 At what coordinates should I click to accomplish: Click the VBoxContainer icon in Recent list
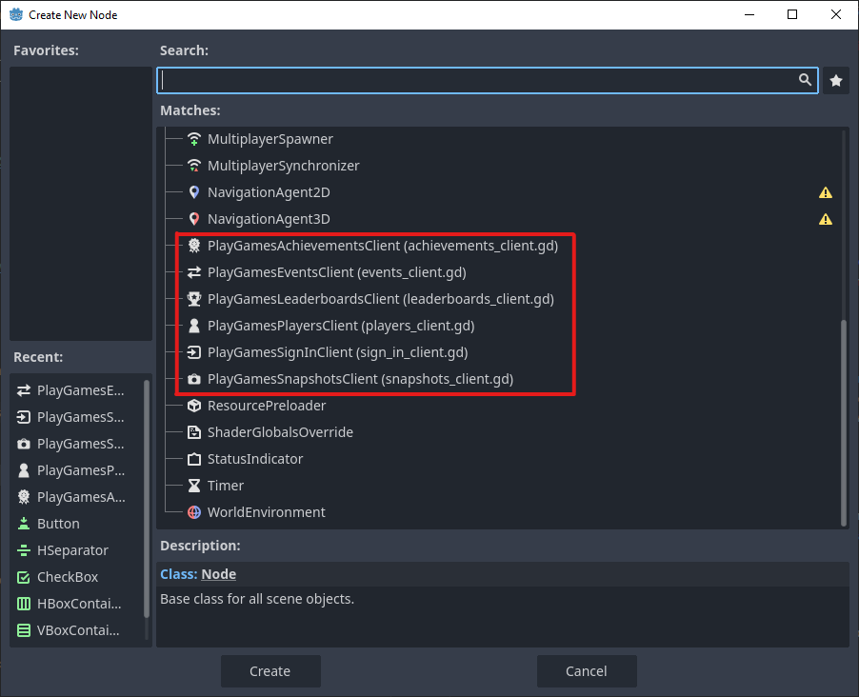click(x=24, y=630)
